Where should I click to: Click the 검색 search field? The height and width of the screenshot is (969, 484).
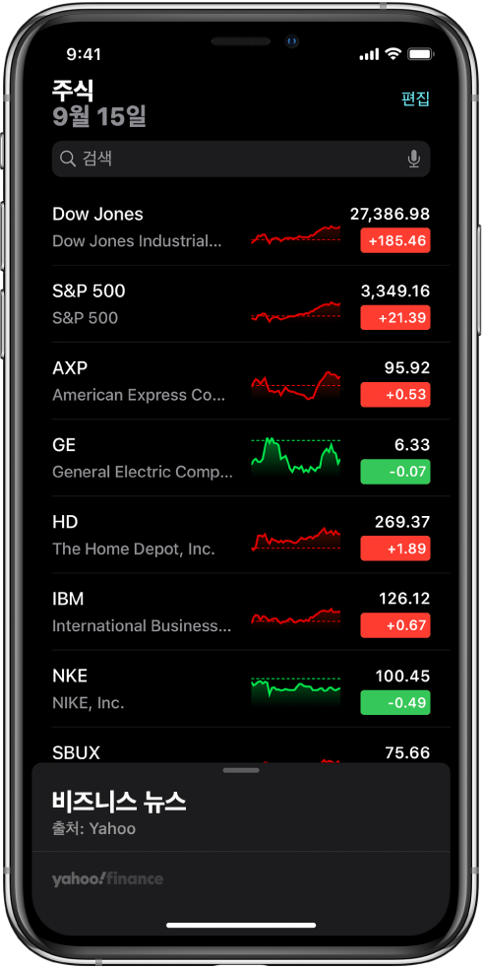tap(241, 160)
